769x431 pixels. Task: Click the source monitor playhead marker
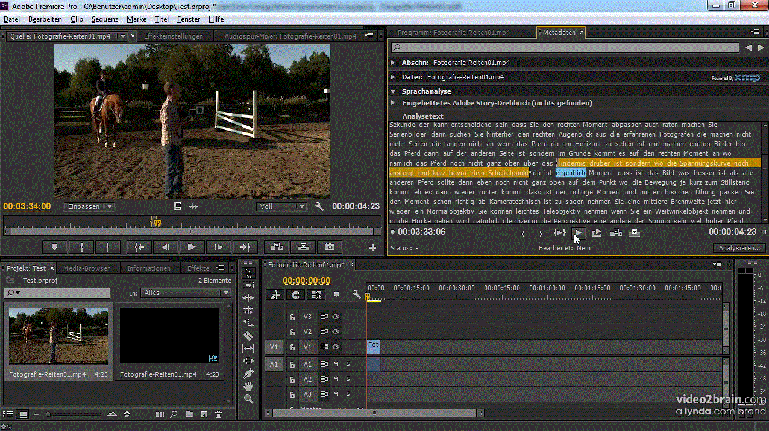click(x=157, y=222)
